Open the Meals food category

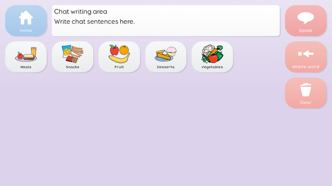(x=26, y=57)
